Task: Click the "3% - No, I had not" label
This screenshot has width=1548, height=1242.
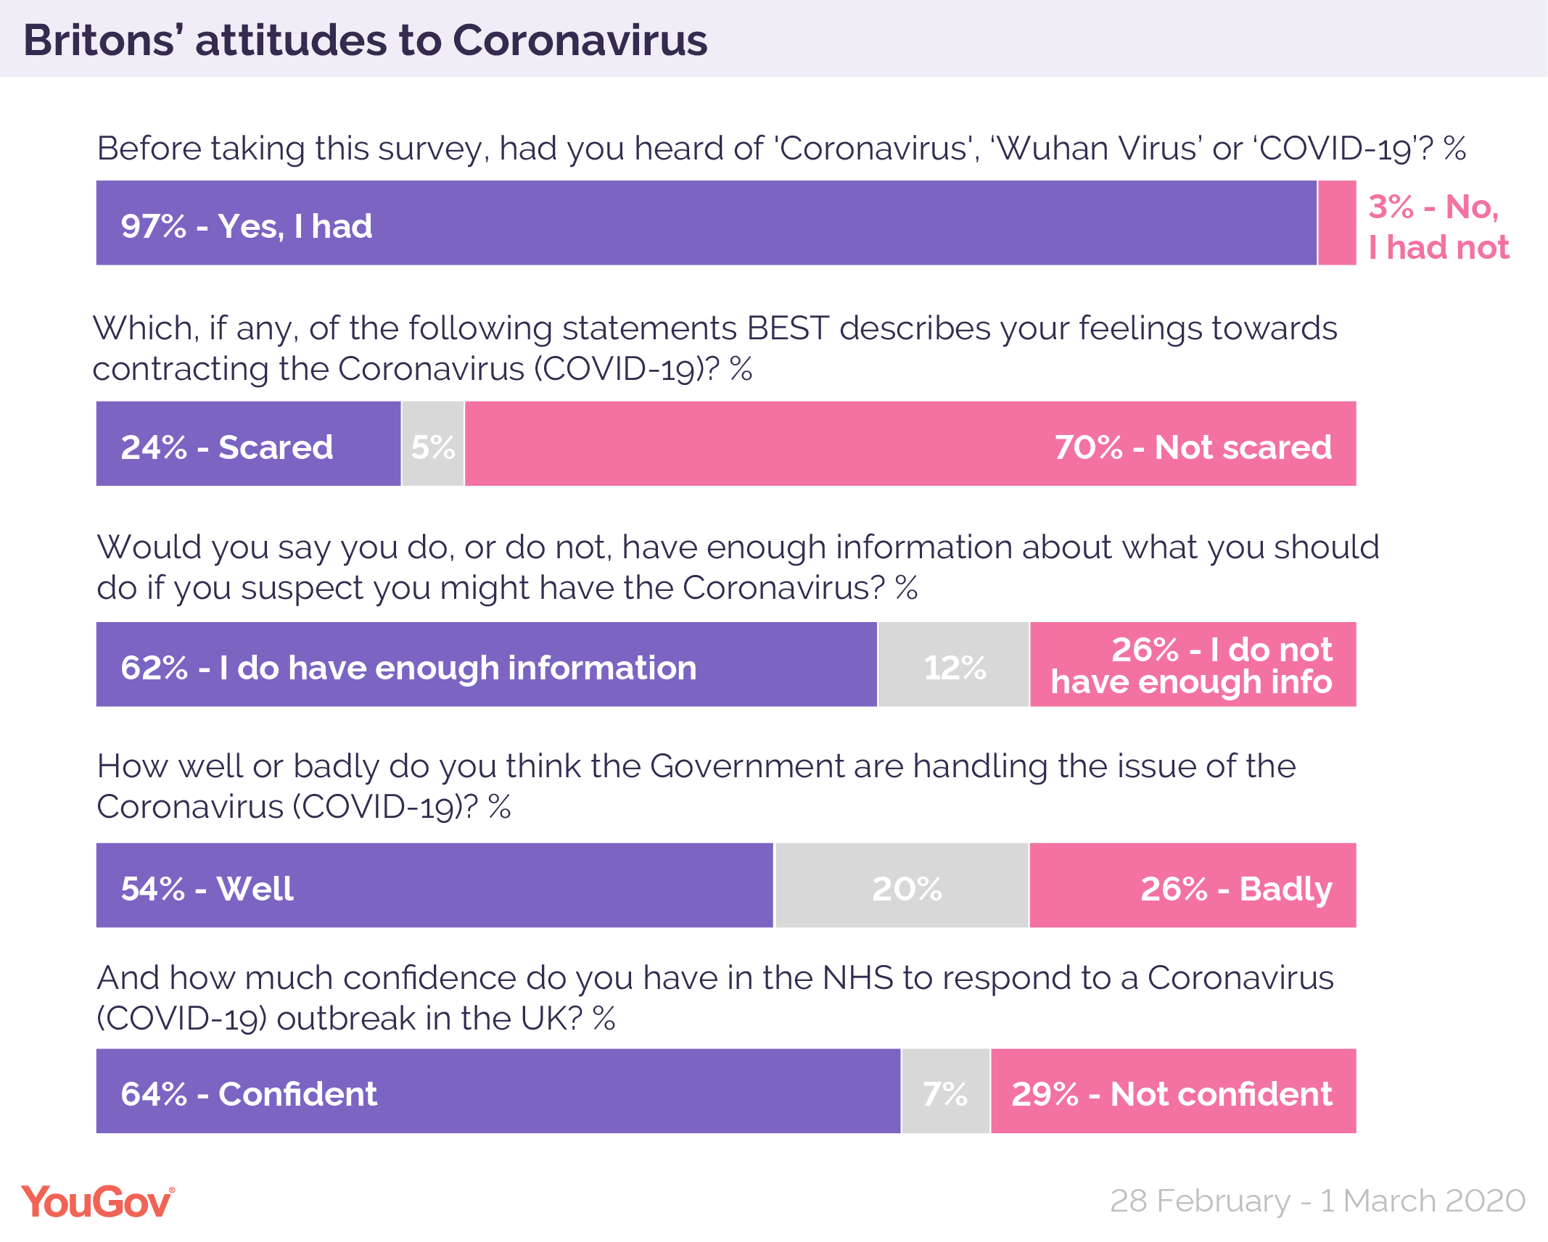Action: tap(1438, 227)
